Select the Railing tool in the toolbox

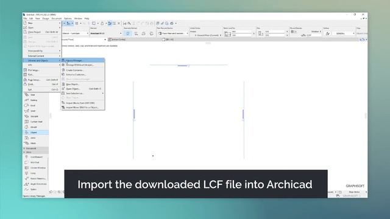coord(36,100)
